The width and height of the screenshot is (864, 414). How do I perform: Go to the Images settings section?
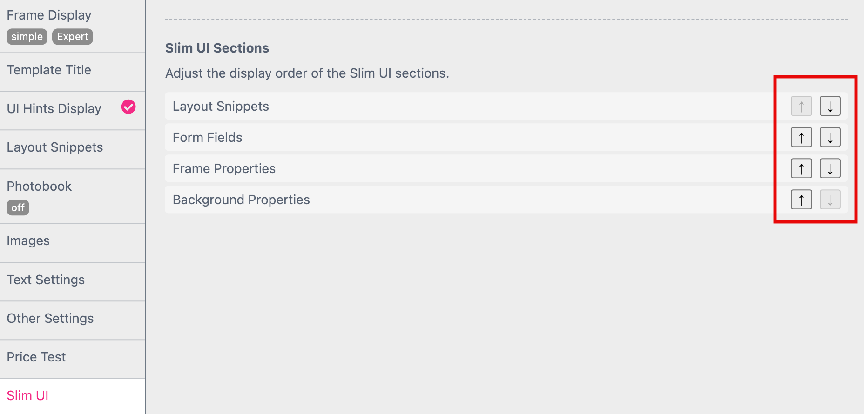pos(28,240)
